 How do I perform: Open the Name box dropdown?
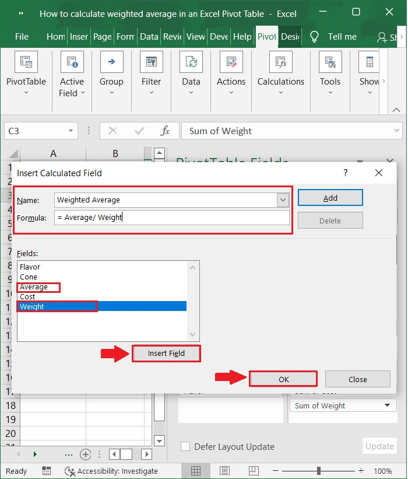point(71,131)
